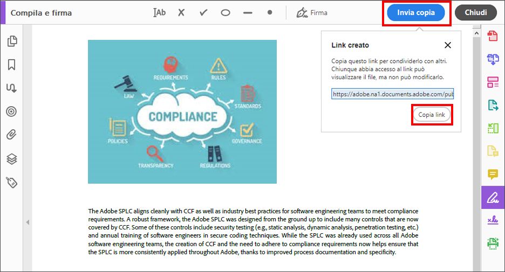Open the bookmarks panel

11,65
